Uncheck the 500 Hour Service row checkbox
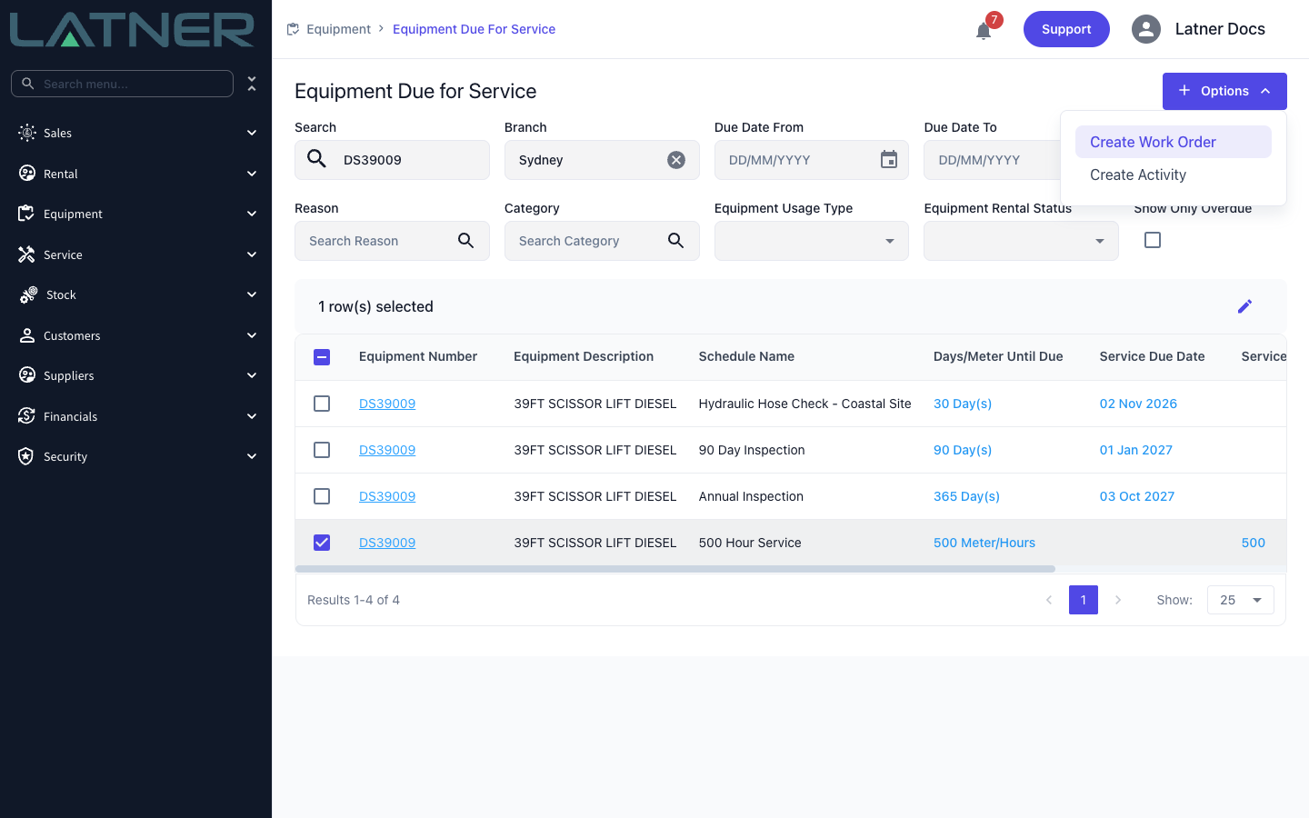This screenshot has width=1309, height=818. point(322,543)
